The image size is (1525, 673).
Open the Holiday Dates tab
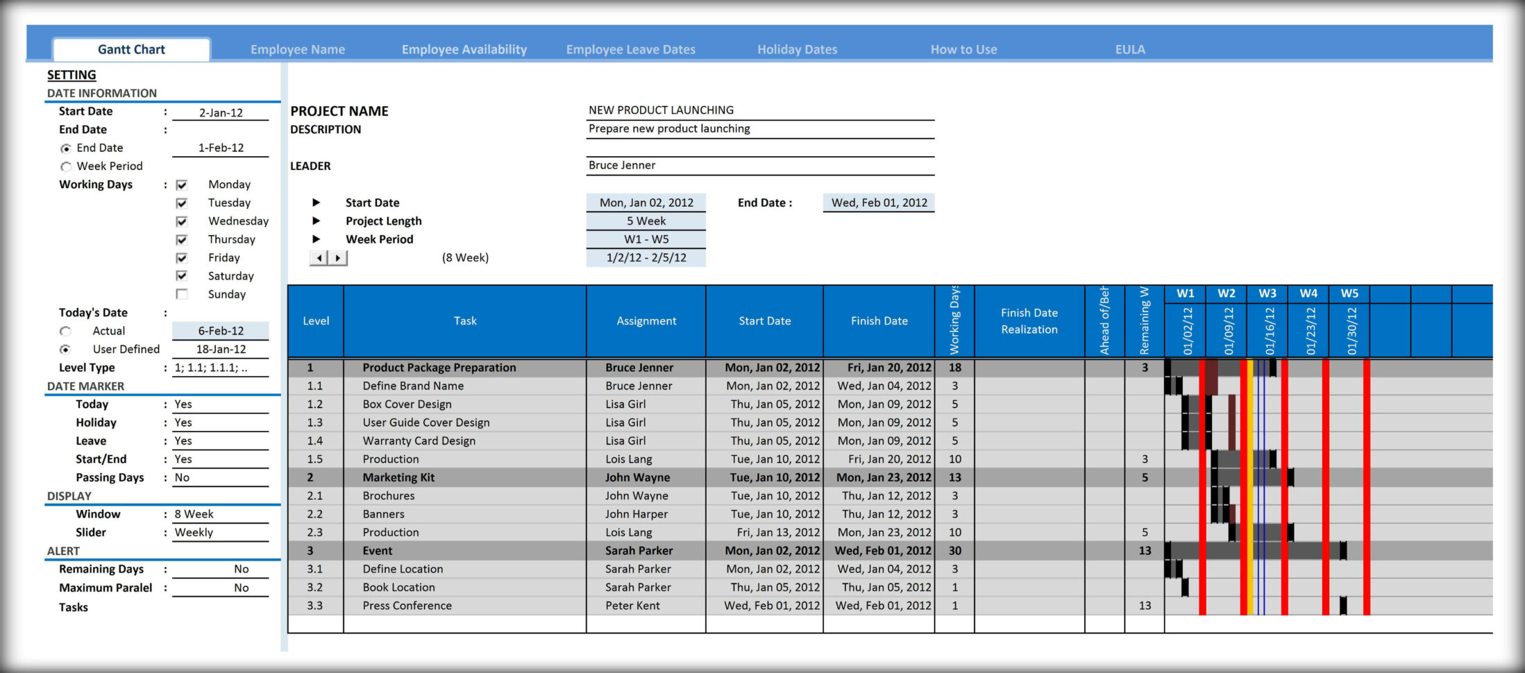coord(797,49)
